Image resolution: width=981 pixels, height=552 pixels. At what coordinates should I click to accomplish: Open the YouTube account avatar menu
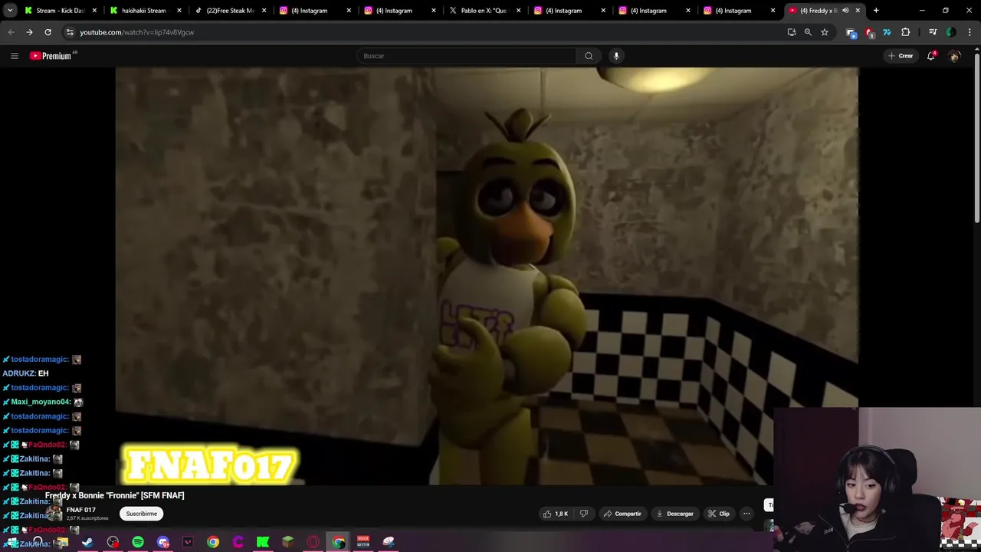point(954,56)
